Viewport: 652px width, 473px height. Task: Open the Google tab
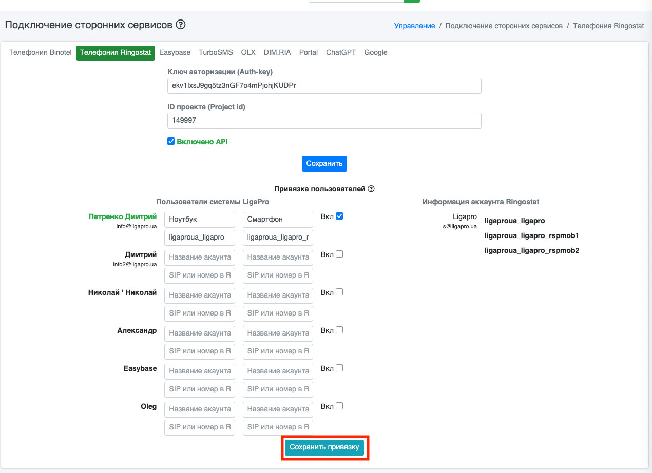tap(376, 53)
